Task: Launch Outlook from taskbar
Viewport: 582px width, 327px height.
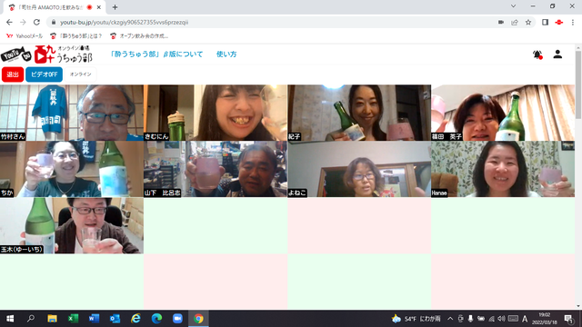Action: tap(115, 319)
